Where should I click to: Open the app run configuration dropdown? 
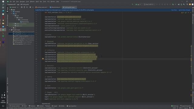coord(138,4)
